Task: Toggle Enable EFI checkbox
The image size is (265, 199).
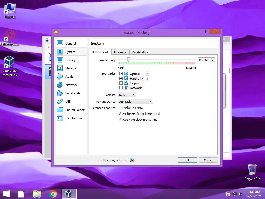Action: (x=120, y=114)
